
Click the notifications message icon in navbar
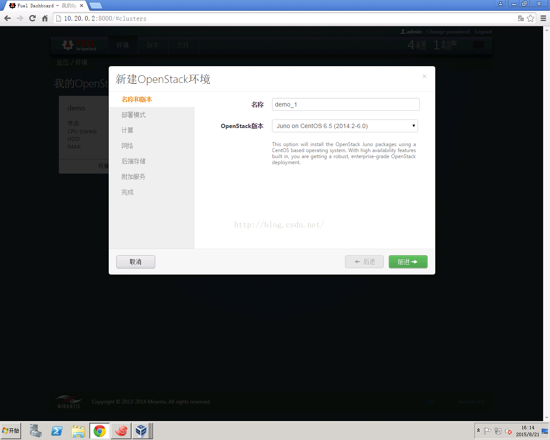tap(478, 45)
